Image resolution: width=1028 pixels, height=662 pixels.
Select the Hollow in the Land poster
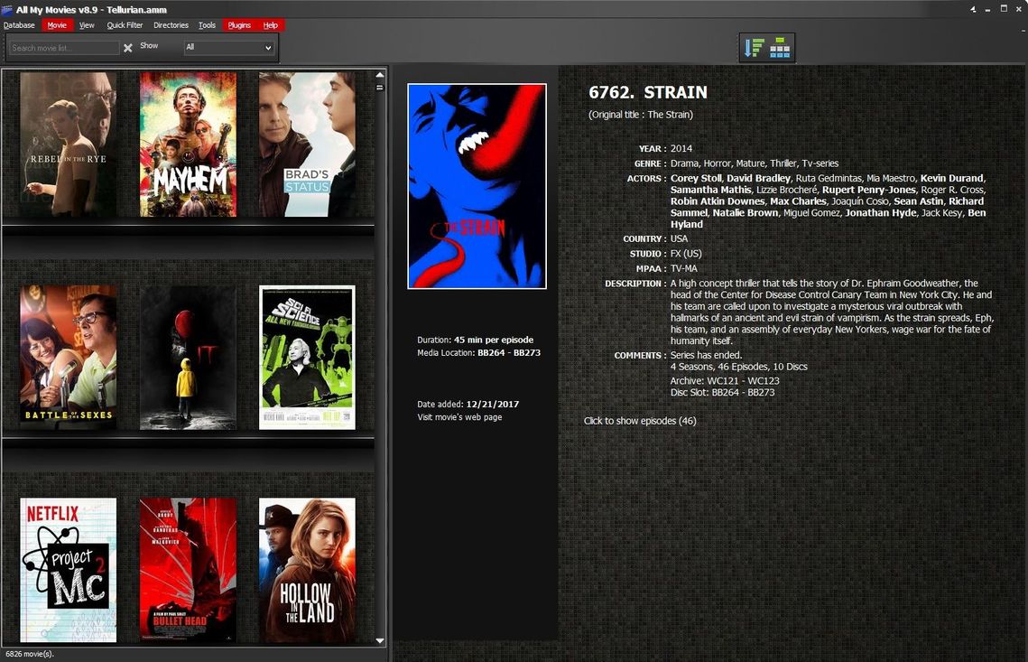307,570
